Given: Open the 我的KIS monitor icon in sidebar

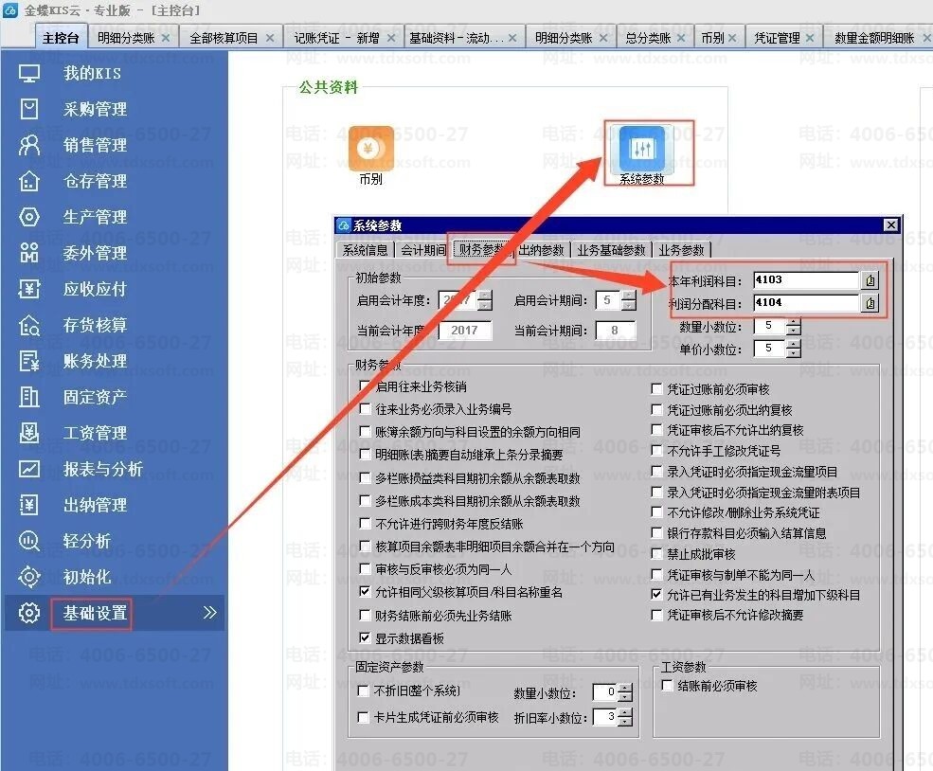Looking at the screenshot, I should click(x=29, y=73).
